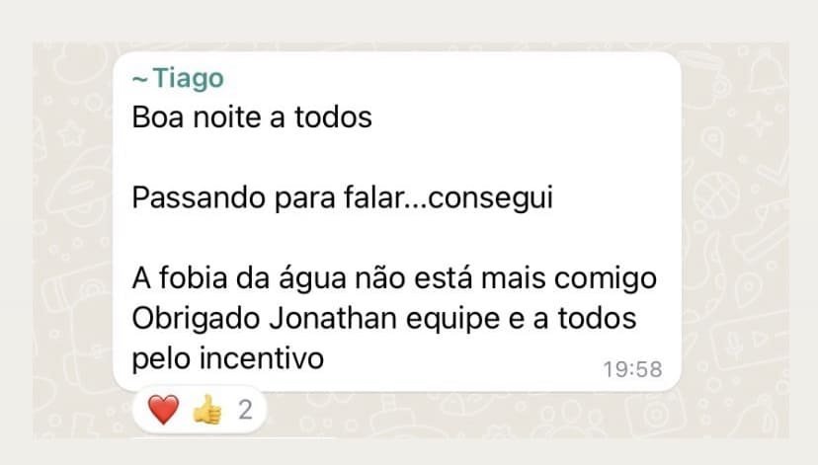Click the name "Jonathan" in the message
This screenshot has height=465, width=818.
[333, 318]
